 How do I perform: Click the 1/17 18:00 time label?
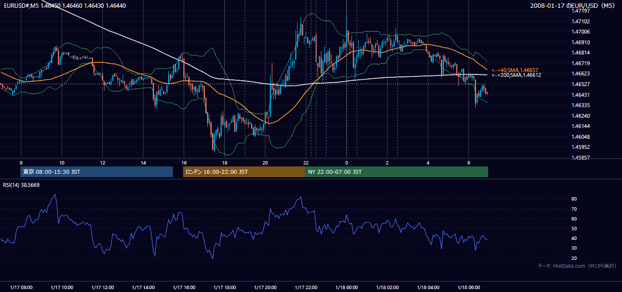click(224, 287)
